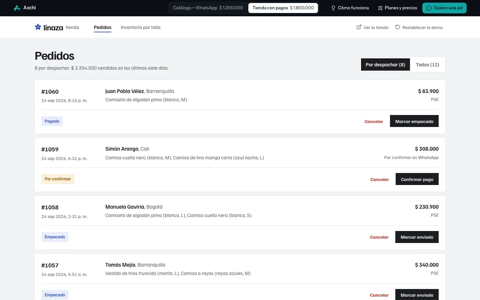480x300 pixels.
Task: Click the Axchi logo icon
Action: tap(17, 8)
